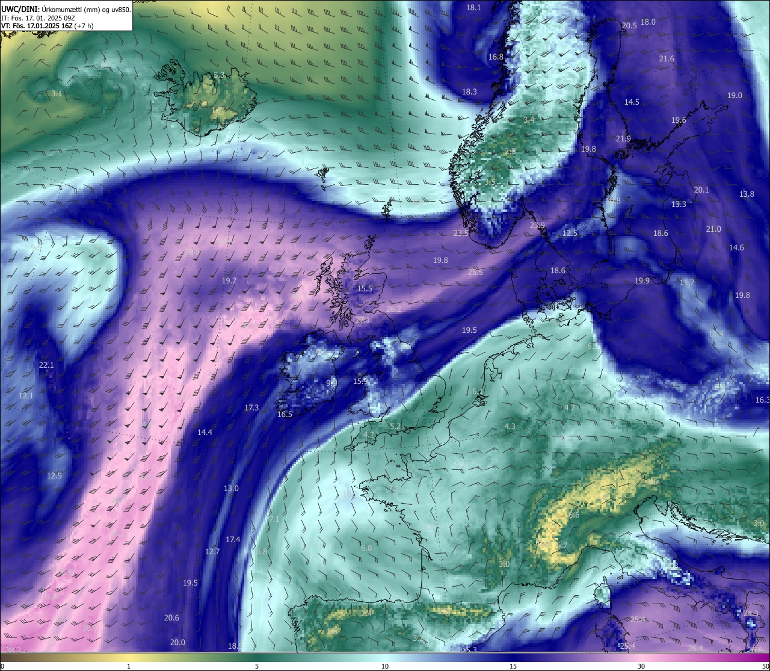Click the 4.3 value over Germany

pos(510,426)
